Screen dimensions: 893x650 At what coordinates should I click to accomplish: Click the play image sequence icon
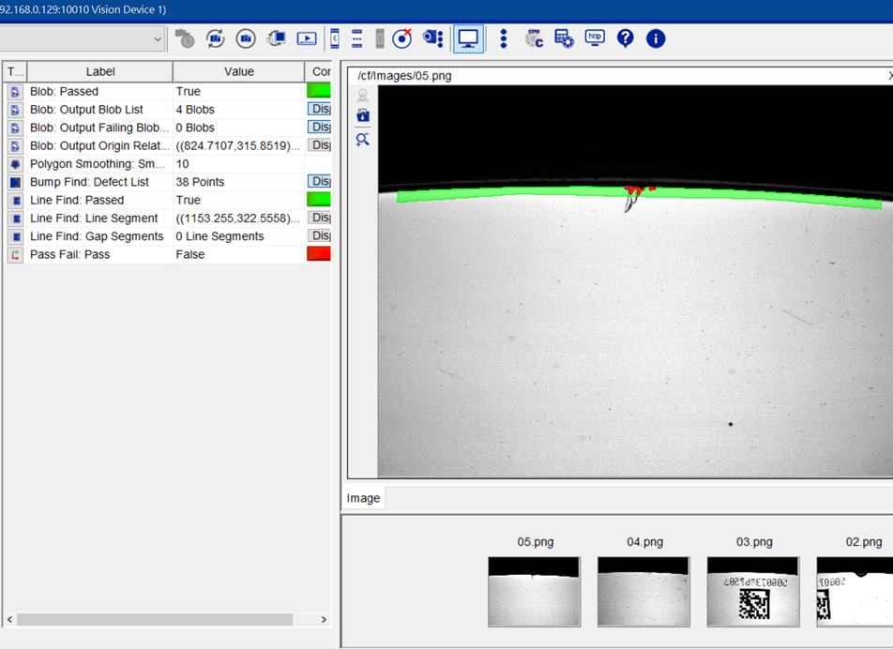[x=307, y=38]
